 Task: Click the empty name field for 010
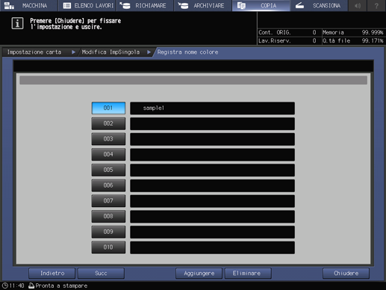pyautogui.click(x=212, y=247)
